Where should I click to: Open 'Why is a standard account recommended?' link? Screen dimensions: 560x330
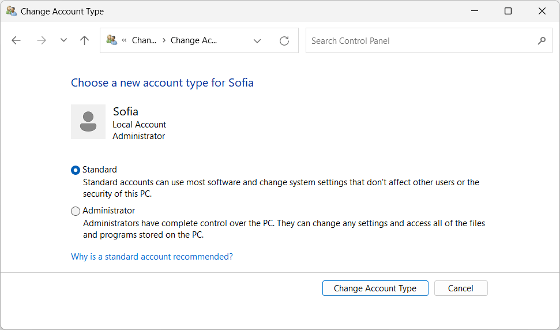(152, 257)
